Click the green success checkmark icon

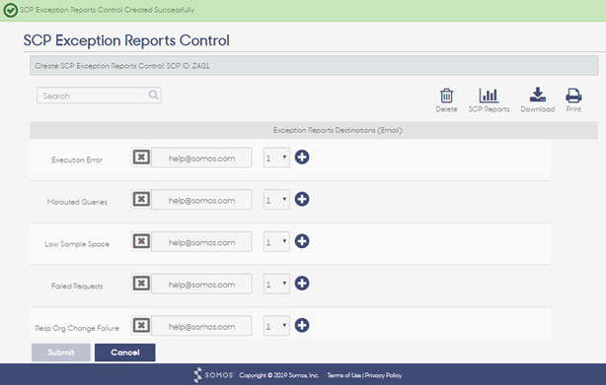11,11
